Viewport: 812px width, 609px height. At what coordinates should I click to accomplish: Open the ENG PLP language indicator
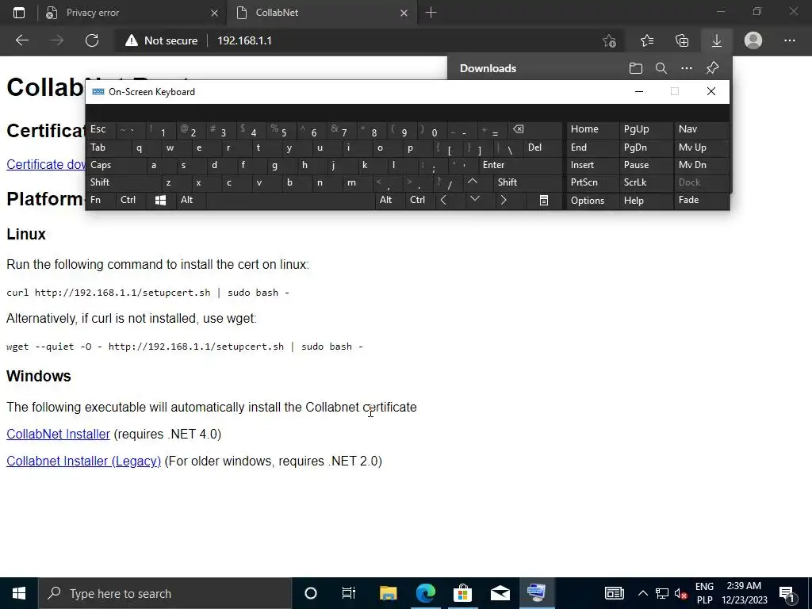tap(704, 593)
